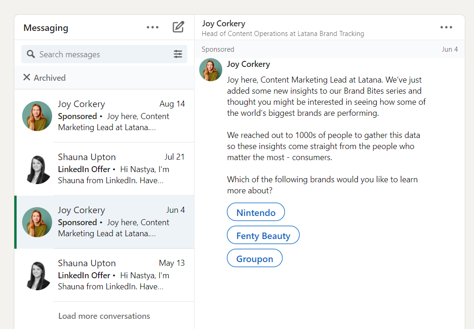The height and width of the screenshot is (329, 474).
Task: Click the 'Which of the following brands' question text
Action: (x=322, y=185)
